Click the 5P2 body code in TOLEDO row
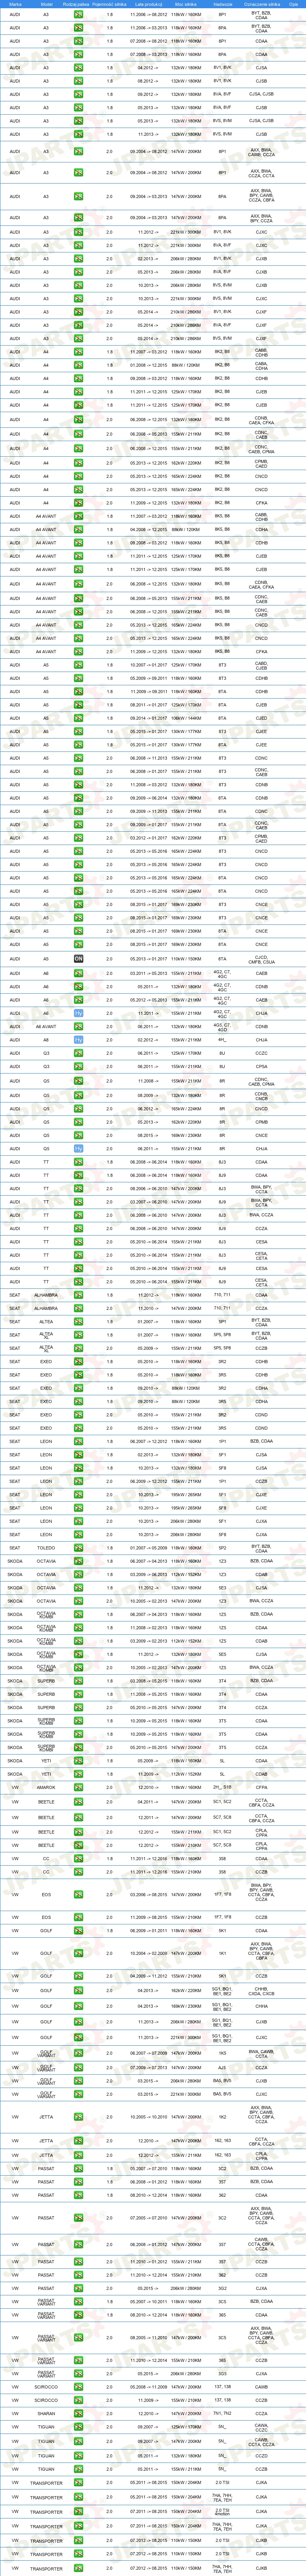 (x=222, y=1547)
